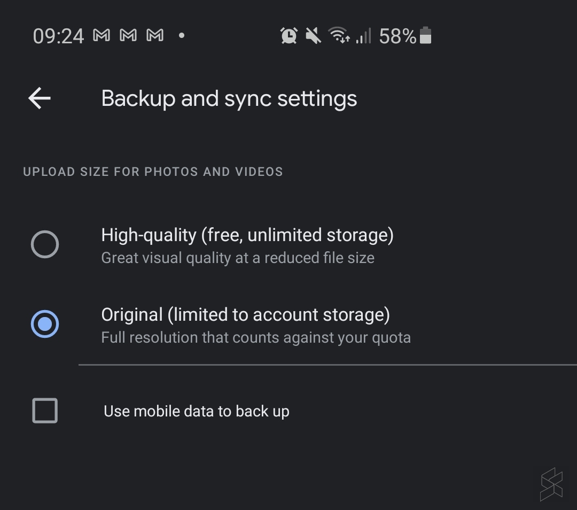Tap the 58% battery percentage text
577x510 pixels.
(397, 36)
